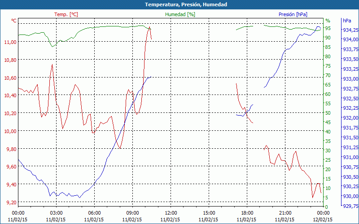Image resolution: width=359 pixels, height=224 pixels.
Task: Click temperature axis value 10,20
Action: point(10,113)
